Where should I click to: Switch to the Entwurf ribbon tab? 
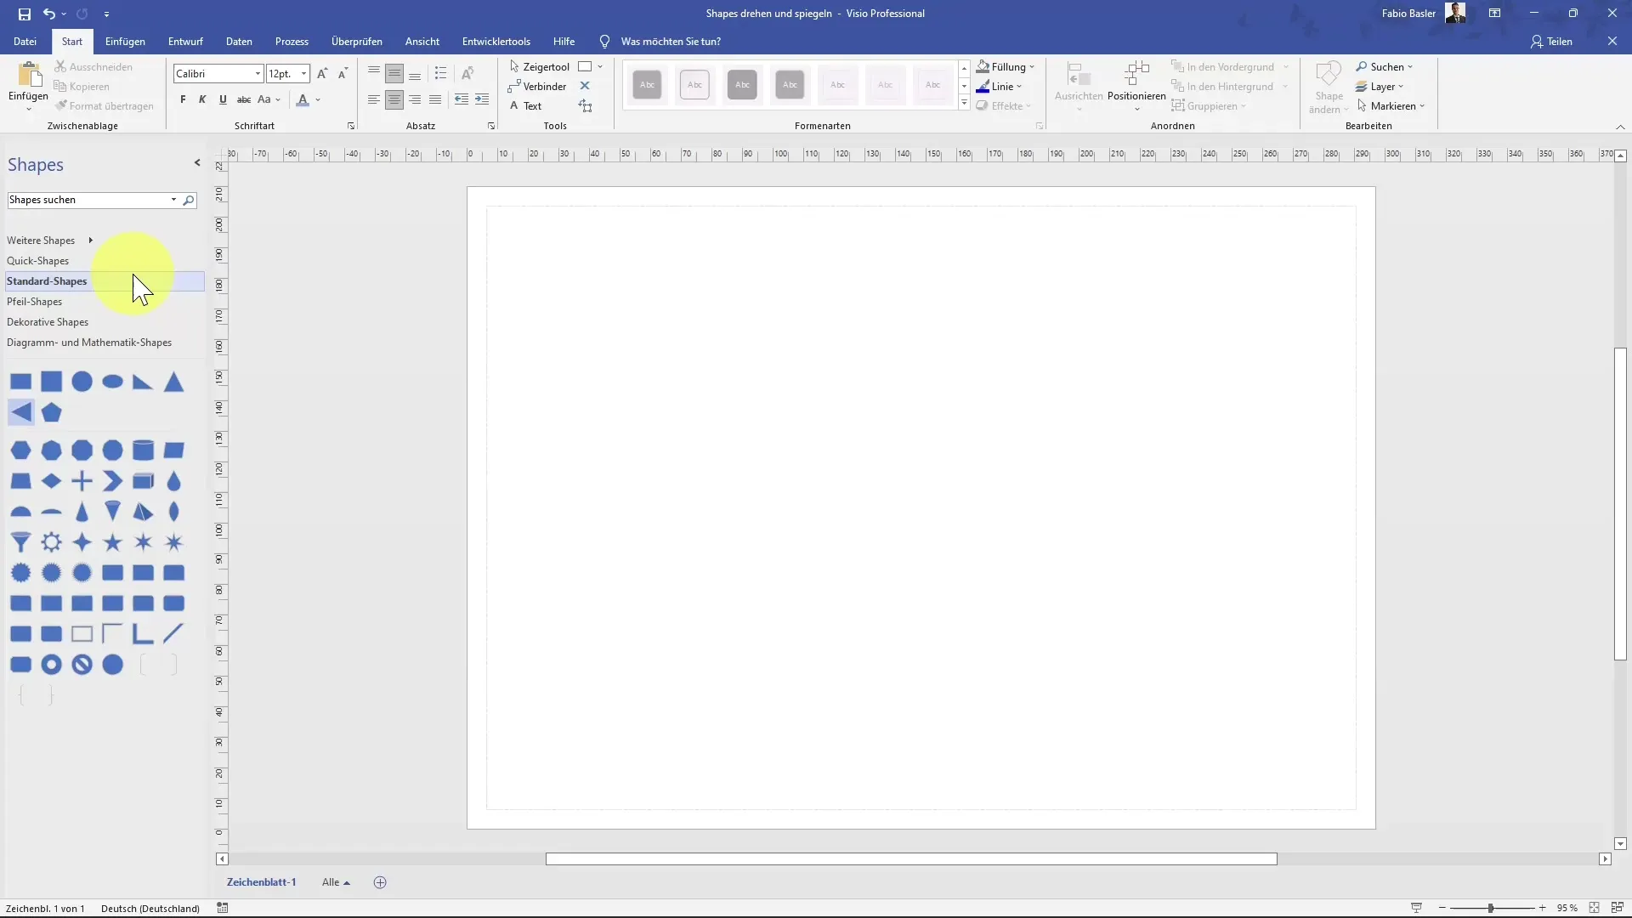pyautogui.click(x=185, y=41)
